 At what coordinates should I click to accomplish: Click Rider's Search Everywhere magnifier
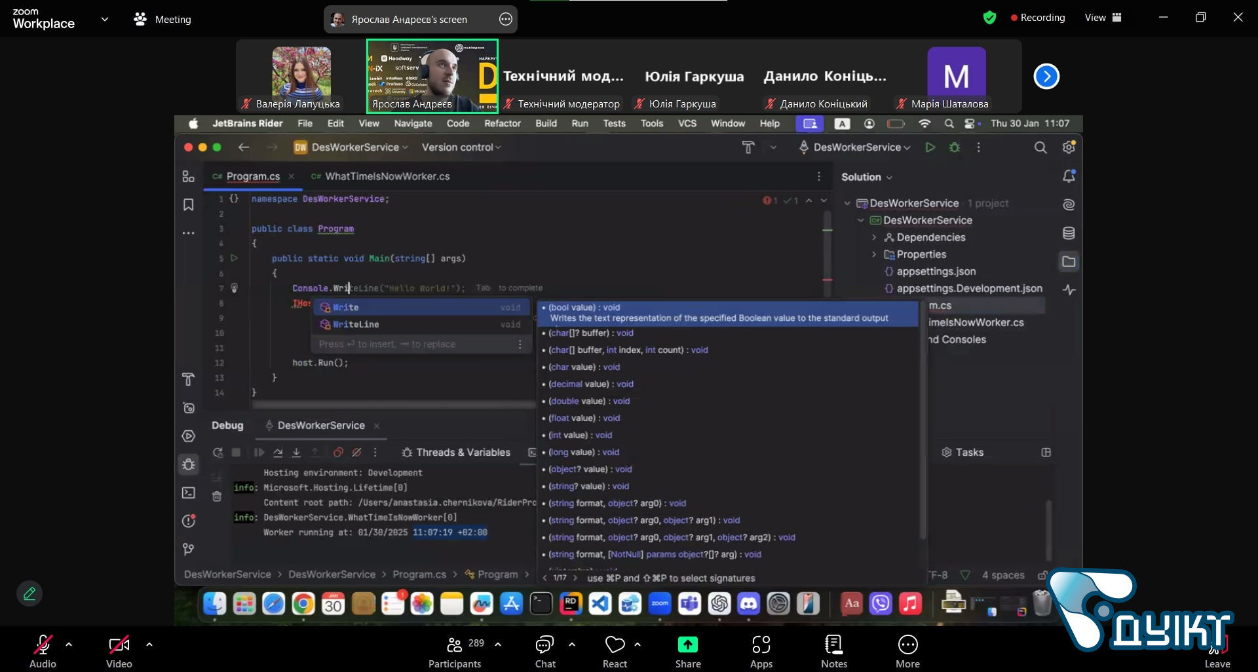pyautogui.click(x=1040, y=147)
